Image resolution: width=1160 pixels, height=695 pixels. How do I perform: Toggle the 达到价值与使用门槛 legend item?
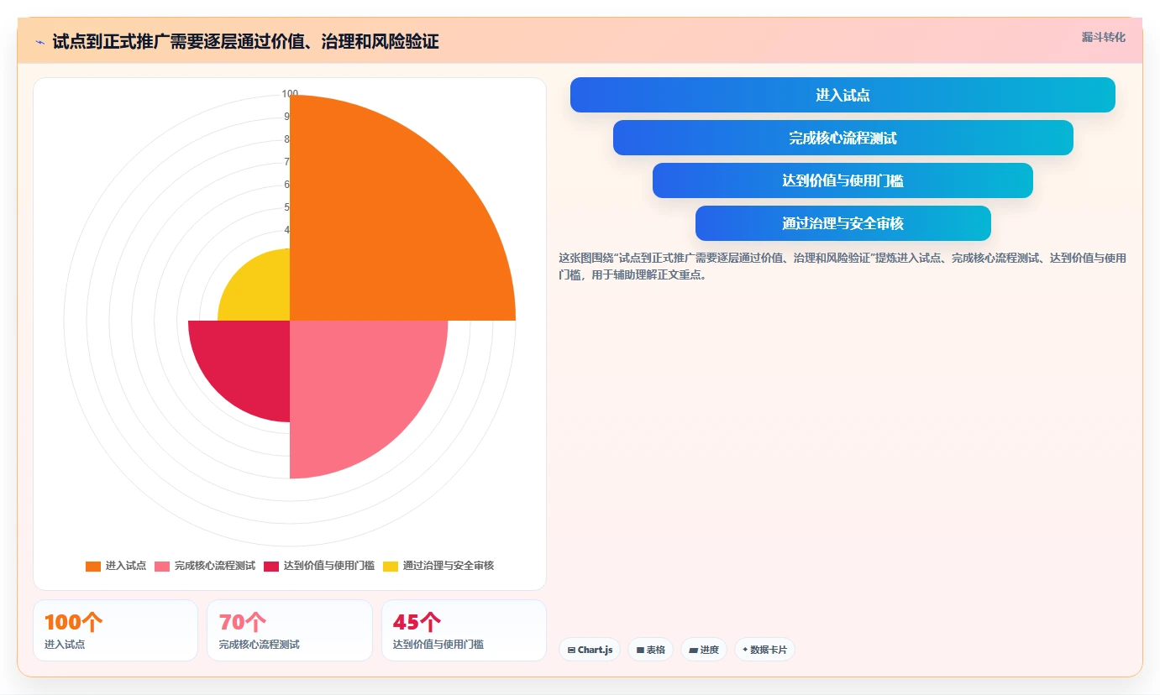tap(319, 566)
